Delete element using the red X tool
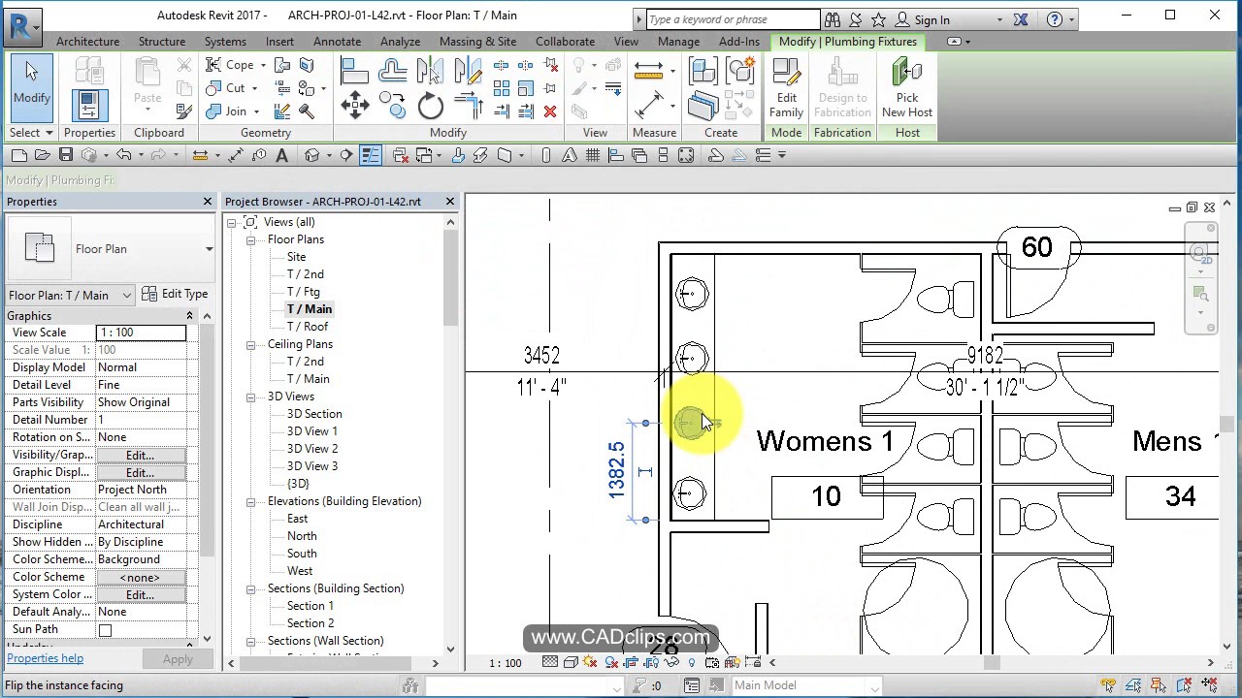1242x698 pixels. pyautogui.click(x=550, y=111)
